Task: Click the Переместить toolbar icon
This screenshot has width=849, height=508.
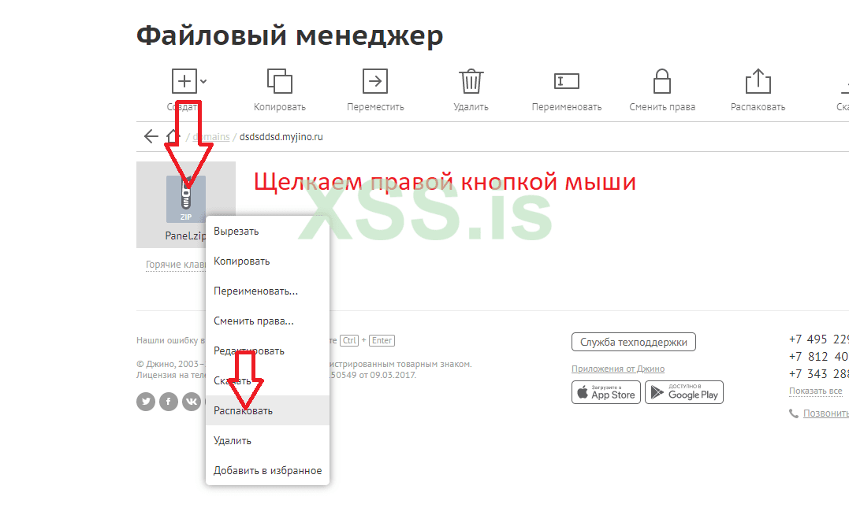Action: tap(375, 81)
